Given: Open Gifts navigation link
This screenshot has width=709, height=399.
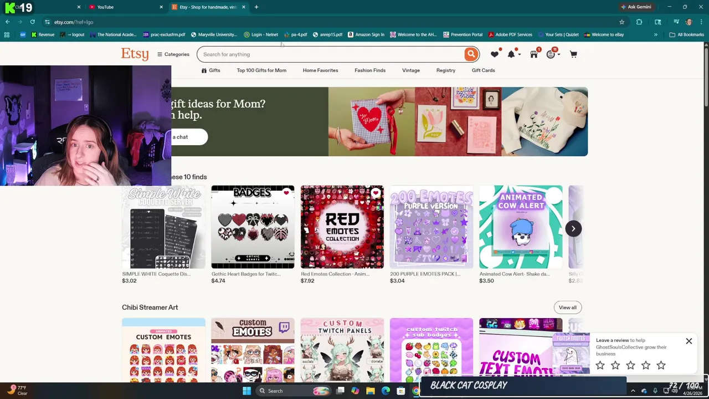Looking at the screenshot, I should (210, 70).
